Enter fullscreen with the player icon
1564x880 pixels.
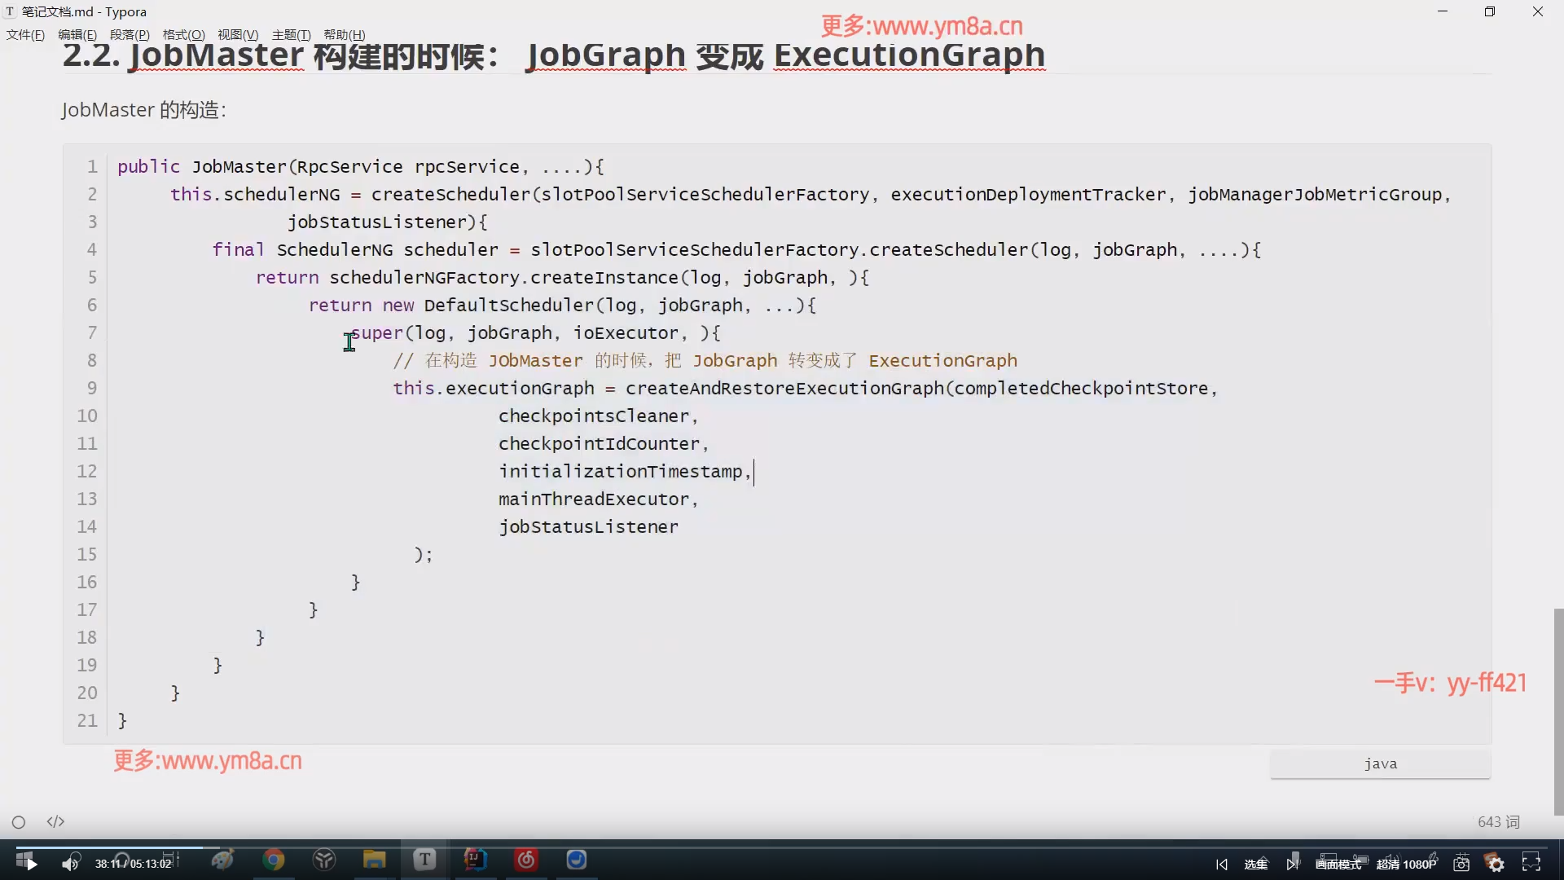click(x=1531, y=862)
